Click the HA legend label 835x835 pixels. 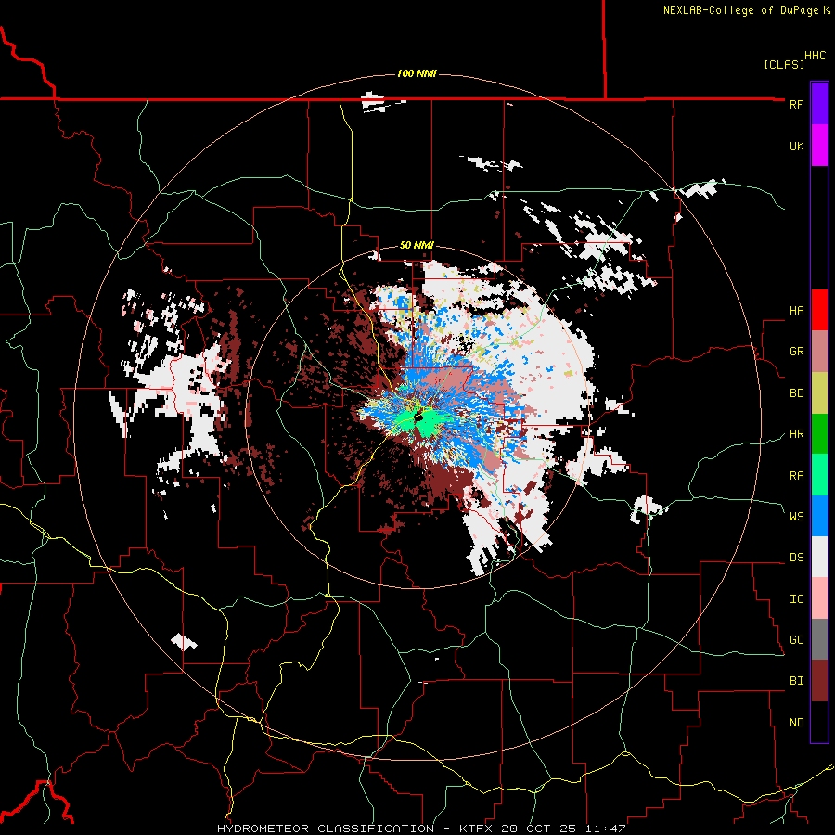pyautogui.click(x=796, y=310)
